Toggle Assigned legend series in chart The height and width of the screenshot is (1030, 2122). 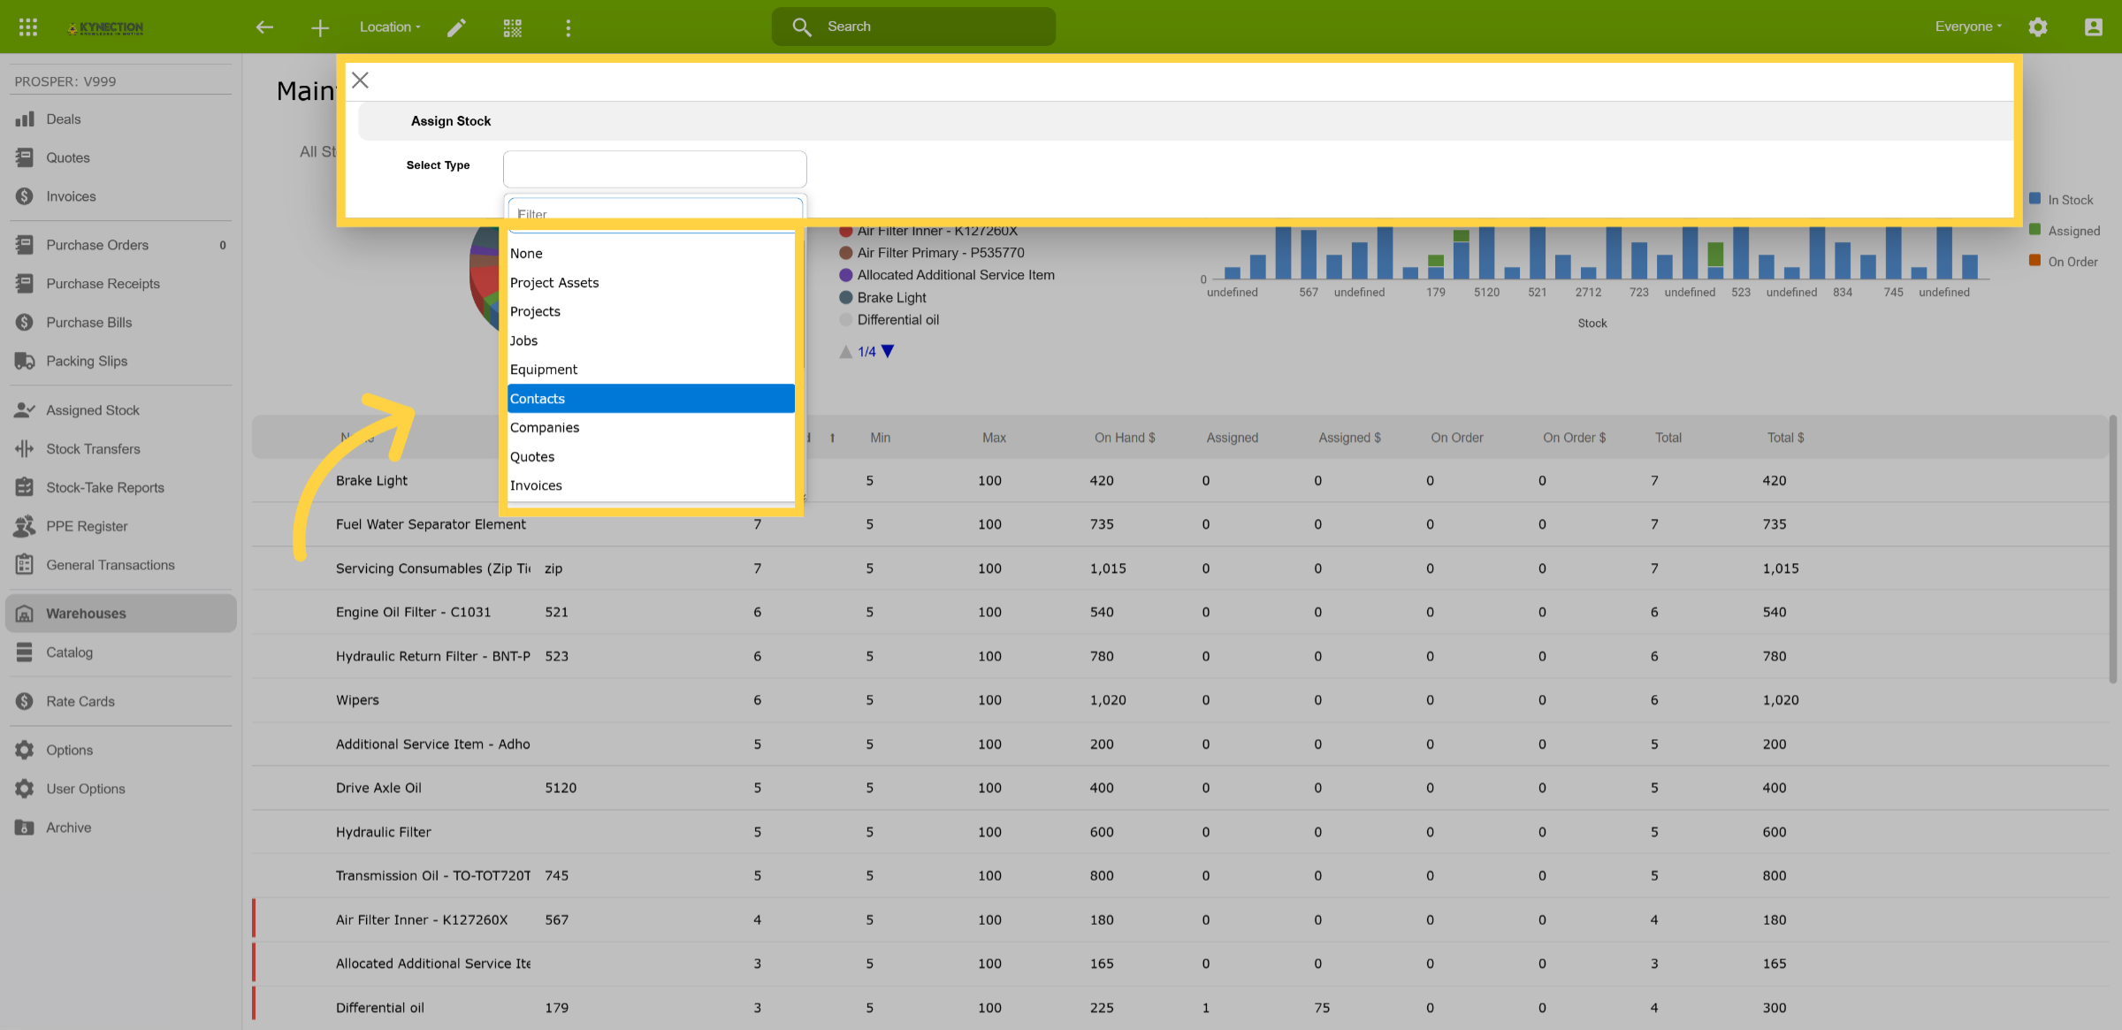(x=2064, y=231)
